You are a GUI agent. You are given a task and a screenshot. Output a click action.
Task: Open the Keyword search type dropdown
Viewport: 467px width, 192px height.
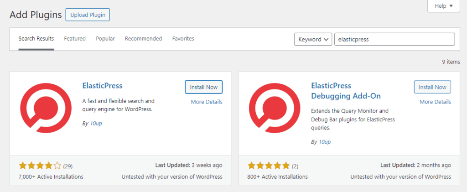(x=313, y=39)
